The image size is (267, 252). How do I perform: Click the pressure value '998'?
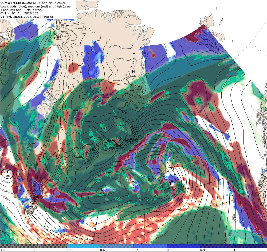pyautogui.click(x=8, y=176)
